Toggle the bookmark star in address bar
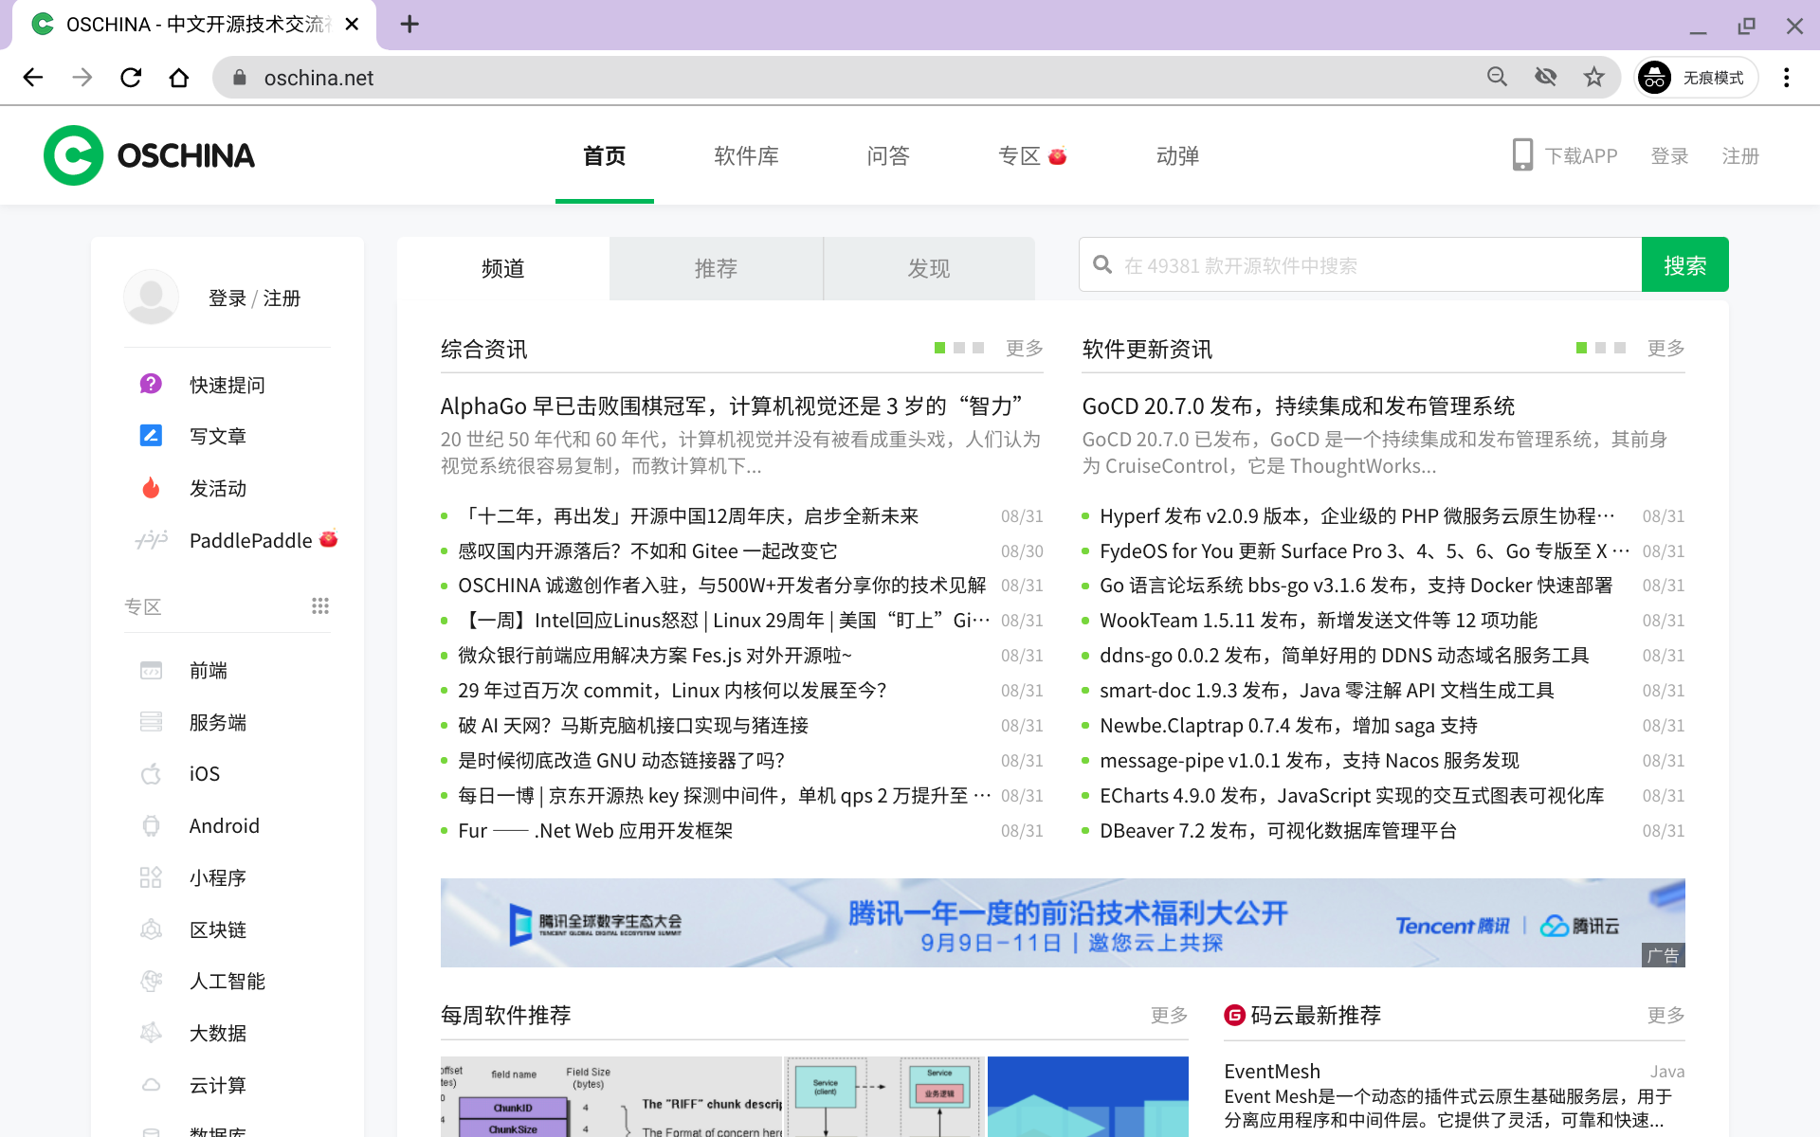Viewport: 1820px width, 1137px height. pyautogui.click(x=1594, y=77)
